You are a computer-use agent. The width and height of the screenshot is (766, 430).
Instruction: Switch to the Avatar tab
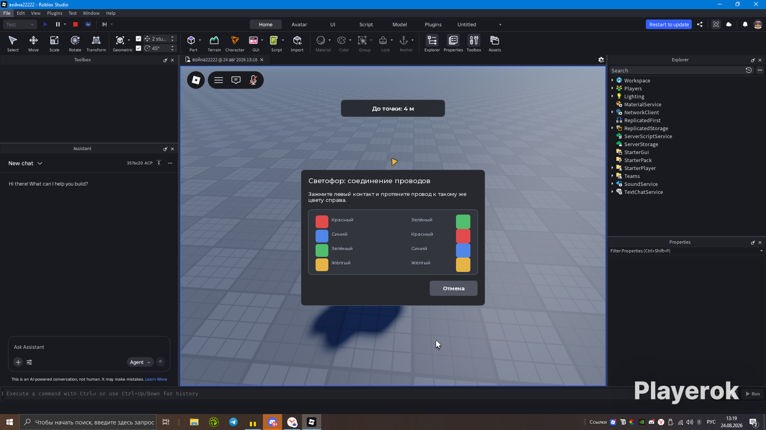[x=299, y=25]
